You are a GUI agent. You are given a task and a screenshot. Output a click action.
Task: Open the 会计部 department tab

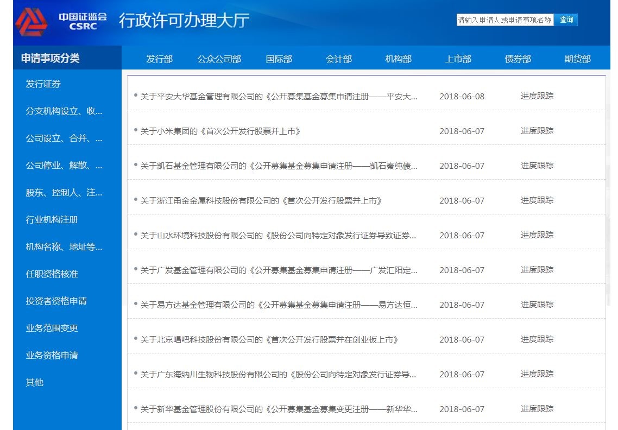[x=338, y=59]
